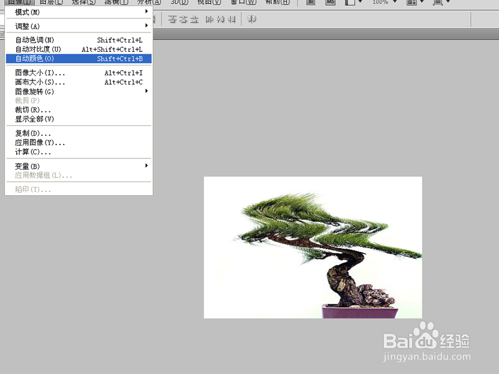Click distribute bottom edges icon

click(x=194, y=19)
